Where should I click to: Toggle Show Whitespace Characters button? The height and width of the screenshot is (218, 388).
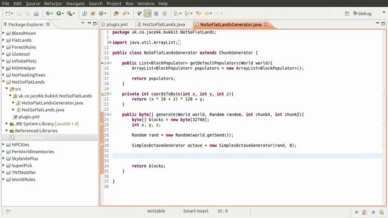(164, 13)
